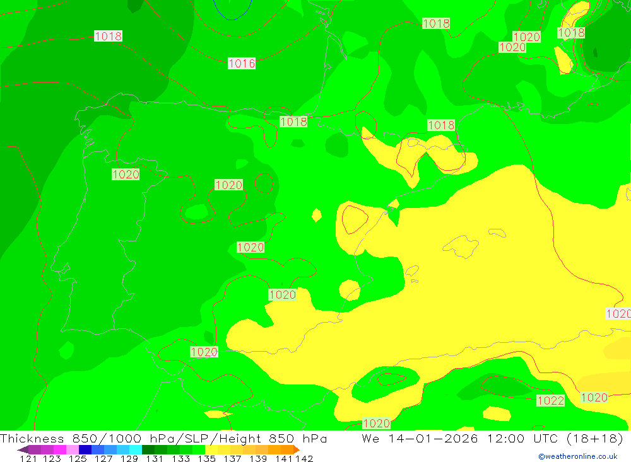This screenshot has width=631, height=462.
Task: Click legend value 125
Action: [x=78, y=459]
